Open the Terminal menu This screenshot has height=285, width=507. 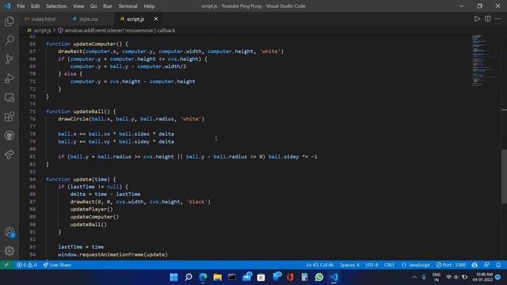[128, 6]
